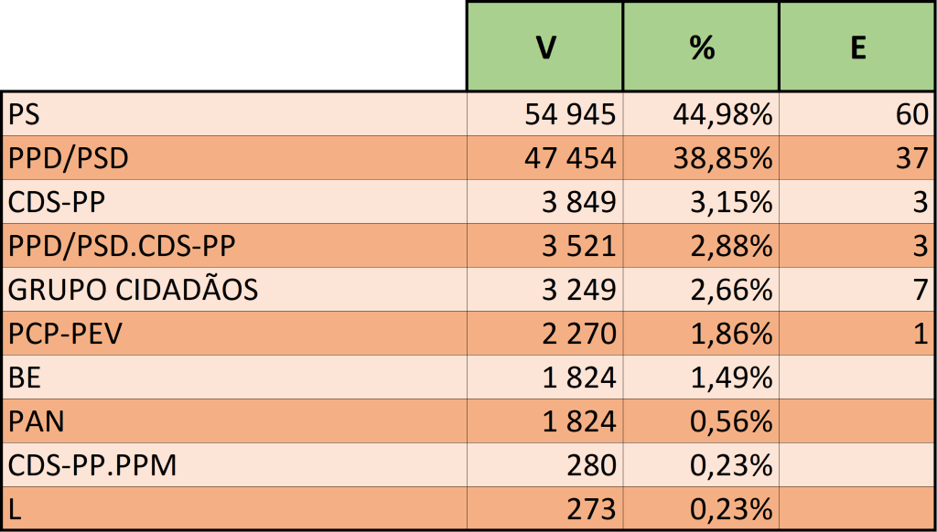Click the BE row label
Viewport: 937px width, 532px height.
[26, 378]
